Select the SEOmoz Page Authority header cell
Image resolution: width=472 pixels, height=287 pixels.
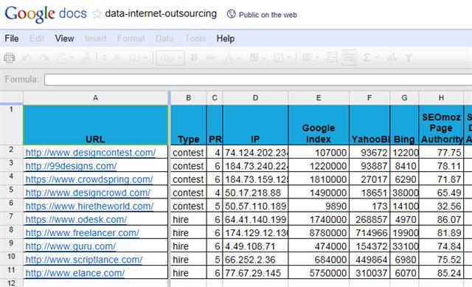pyautogui.click(x=441, y=125)
